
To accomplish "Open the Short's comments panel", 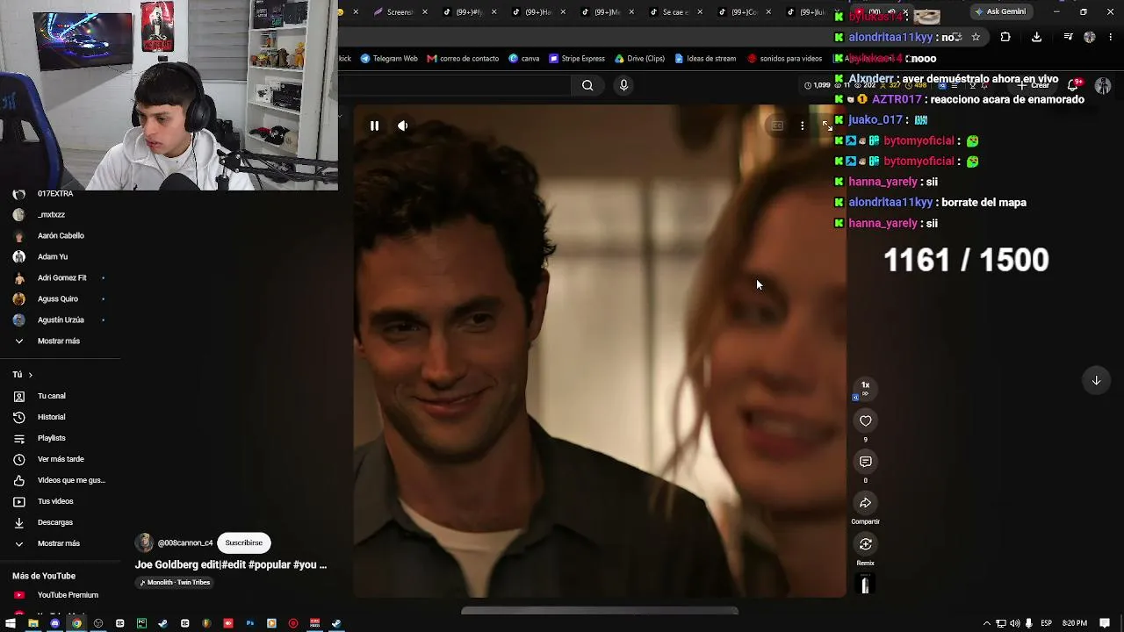I will [x=865, y=462].
